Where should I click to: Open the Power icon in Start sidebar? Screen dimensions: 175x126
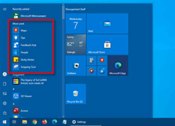(x=5, y=113)
